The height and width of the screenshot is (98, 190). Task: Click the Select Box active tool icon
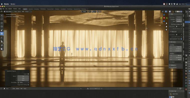(171, 94)
